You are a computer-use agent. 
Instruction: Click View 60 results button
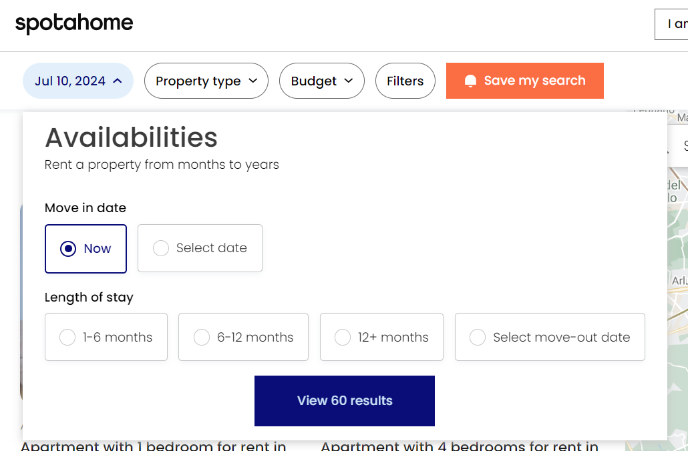pos(344,401)
